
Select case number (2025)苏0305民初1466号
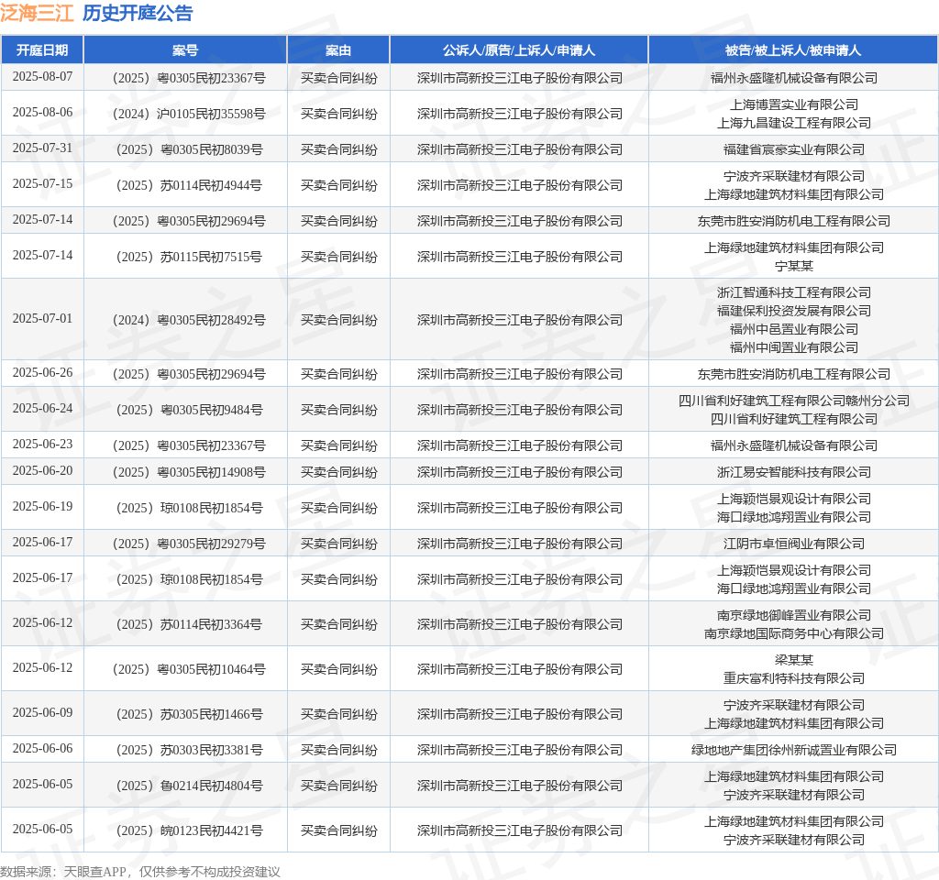point(188,714)
